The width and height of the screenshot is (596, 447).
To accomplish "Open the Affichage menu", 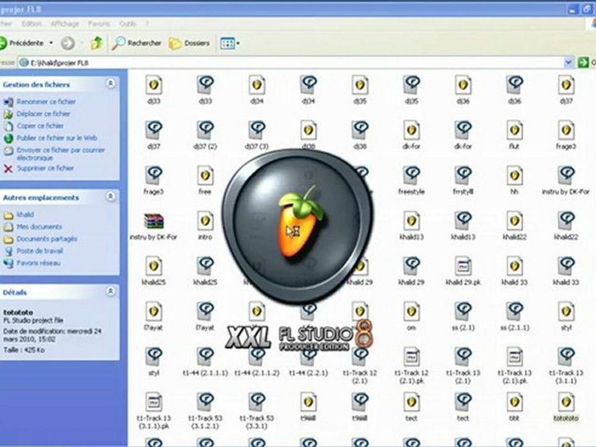I will pyautogui.click(x=65, y=24).
